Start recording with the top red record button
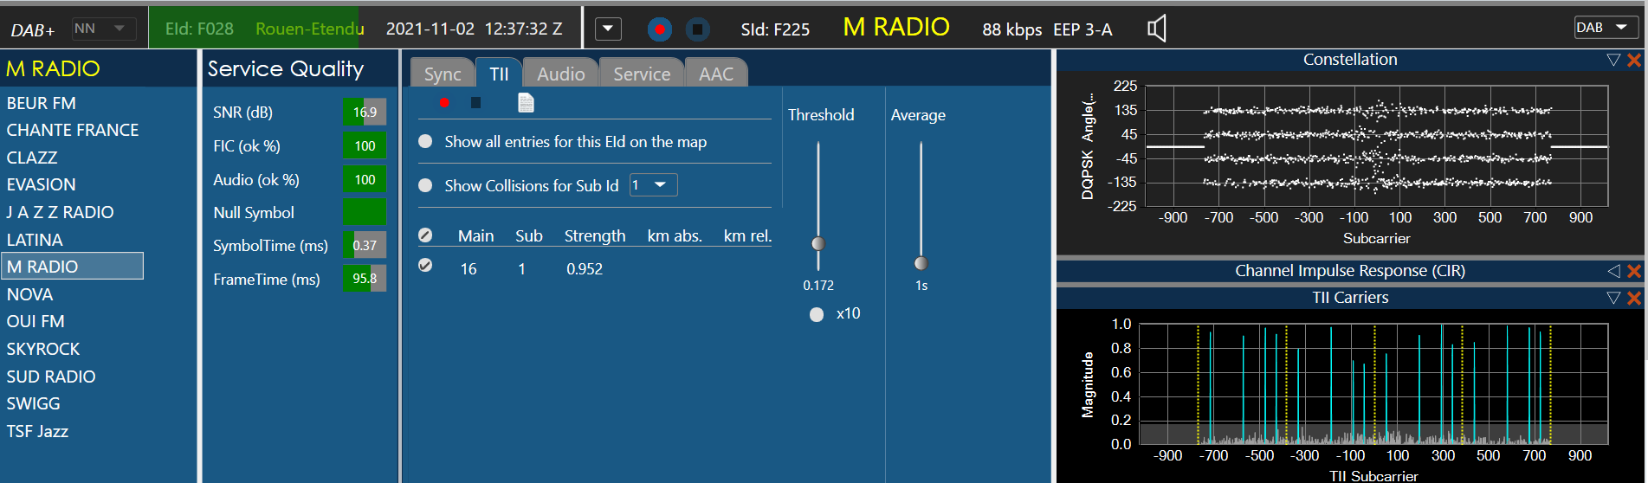 point(660,29)
